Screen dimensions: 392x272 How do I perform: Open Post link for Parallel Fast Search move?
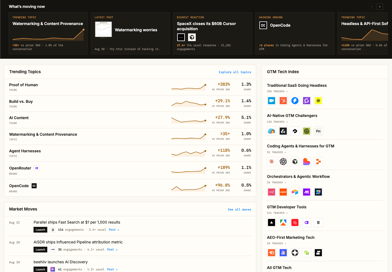pyautogui.click(x=114, y=230)
